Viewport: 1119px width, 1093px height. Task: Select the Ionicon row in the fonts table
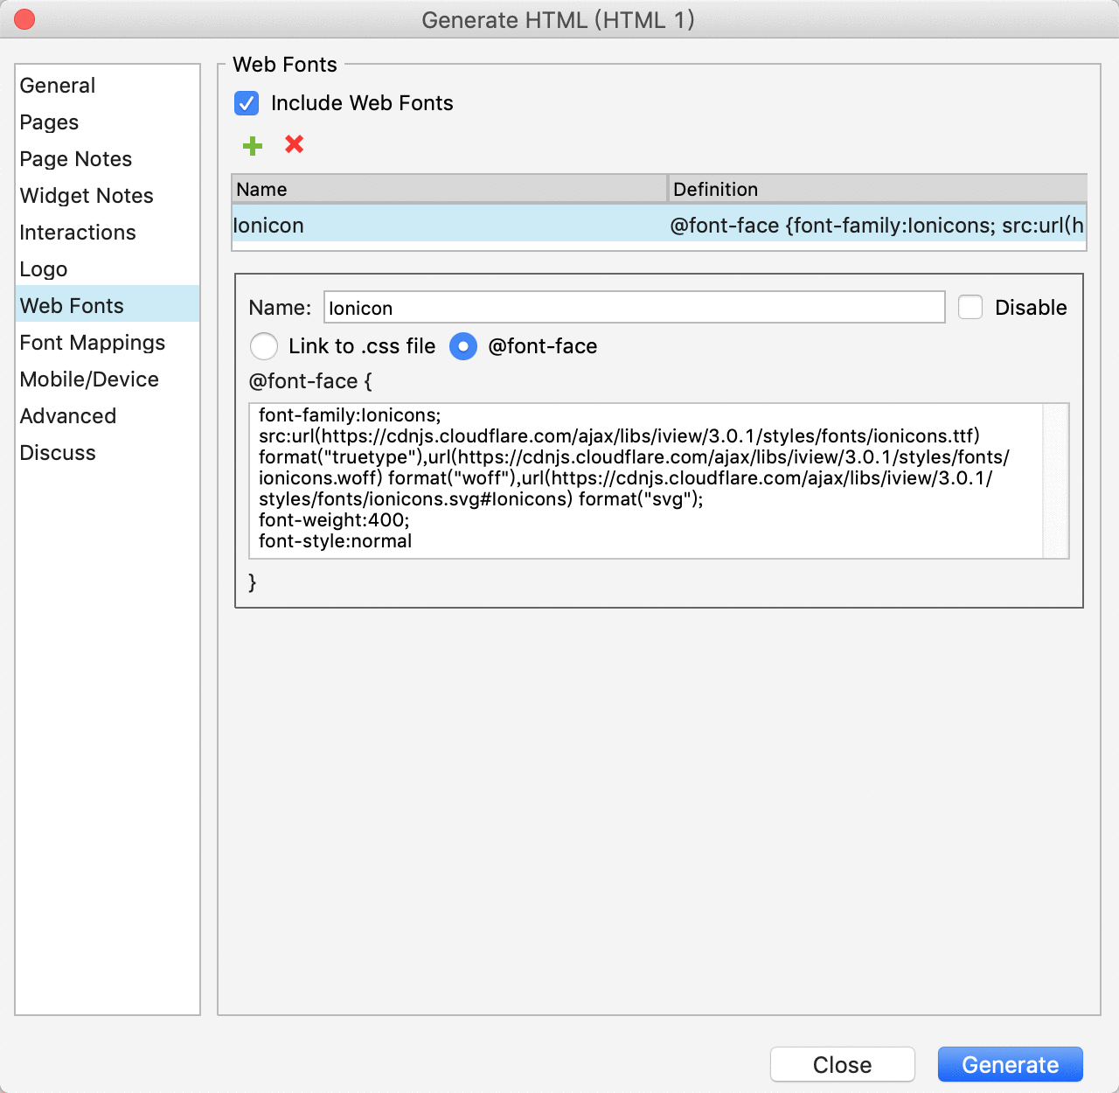pos(659,225)
